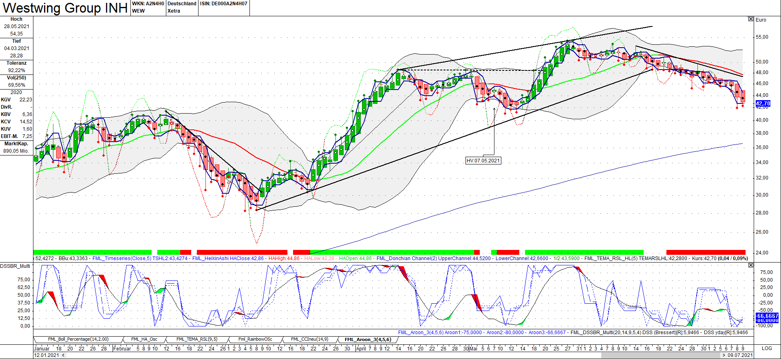Image resolution: width=781 pixels, height=359 pixels.
Task: Click the WEW ticker symbol
Action: [138, 11]
